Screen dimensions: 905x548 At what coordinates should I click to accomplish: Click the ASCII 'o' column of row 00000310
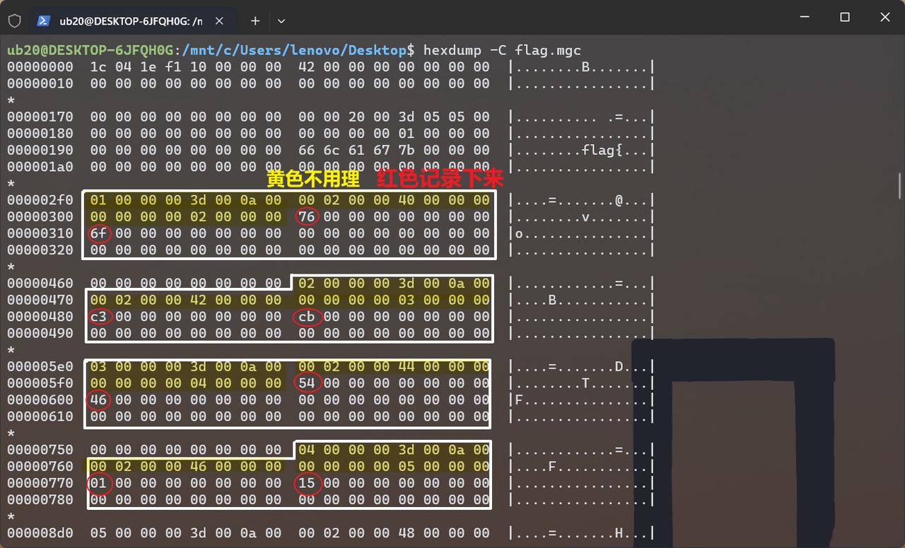point(581,233)
